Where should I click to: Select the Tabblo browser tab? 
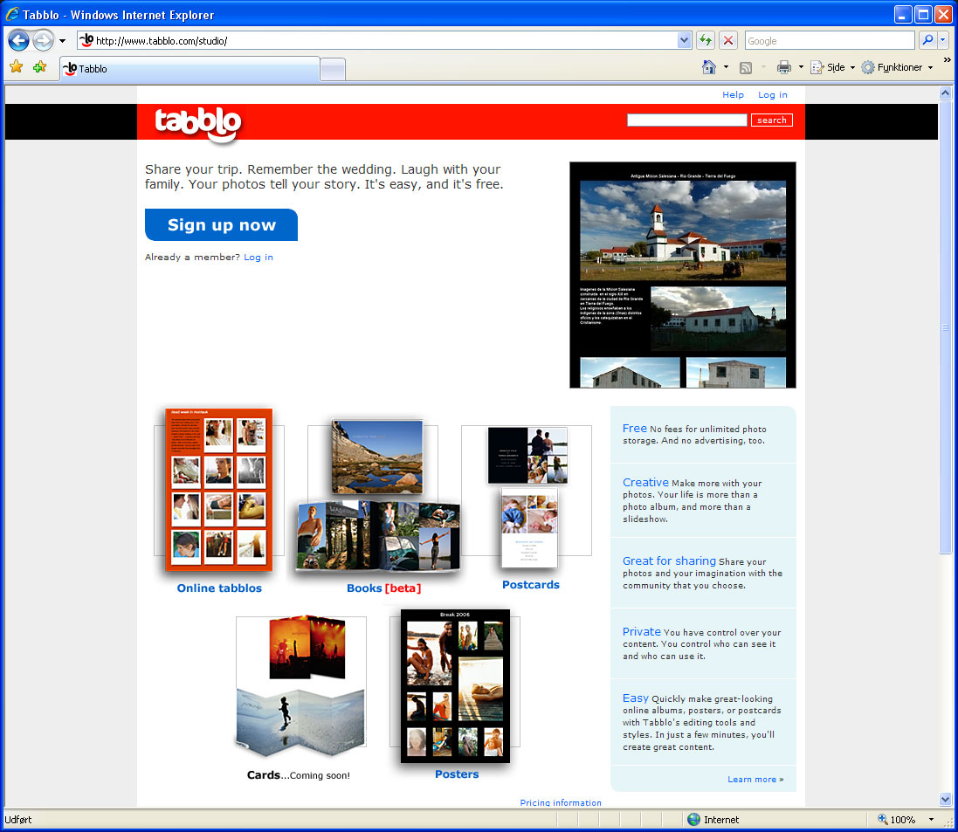pos(190,68)
